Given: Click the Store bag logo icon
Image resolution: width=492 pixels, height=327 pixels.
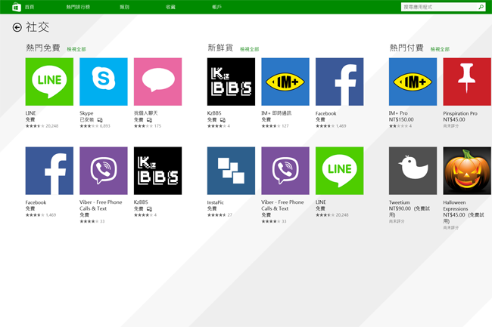Looking at the screenshot, I should (16, 7).
